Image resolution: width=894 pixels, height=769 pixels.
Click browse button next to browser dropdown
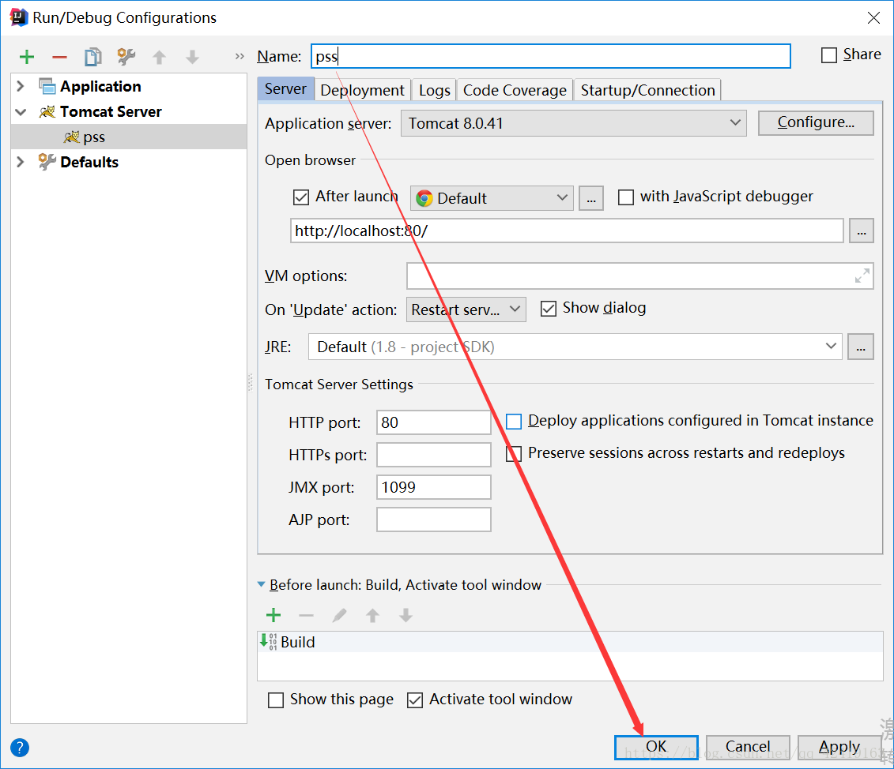tap(591, 198)
